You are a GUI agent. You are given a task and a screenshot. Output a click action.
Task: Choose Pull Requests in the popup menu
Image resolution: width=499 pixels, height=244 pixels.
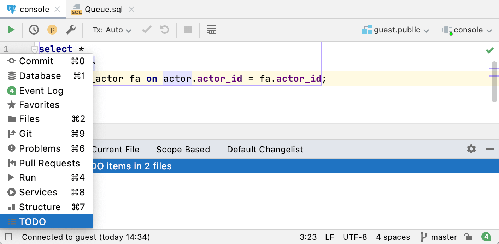[49, 163]
